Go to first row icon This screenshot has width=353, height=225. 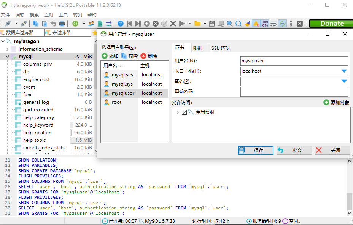pyautogui.click(x=129, y=24)
